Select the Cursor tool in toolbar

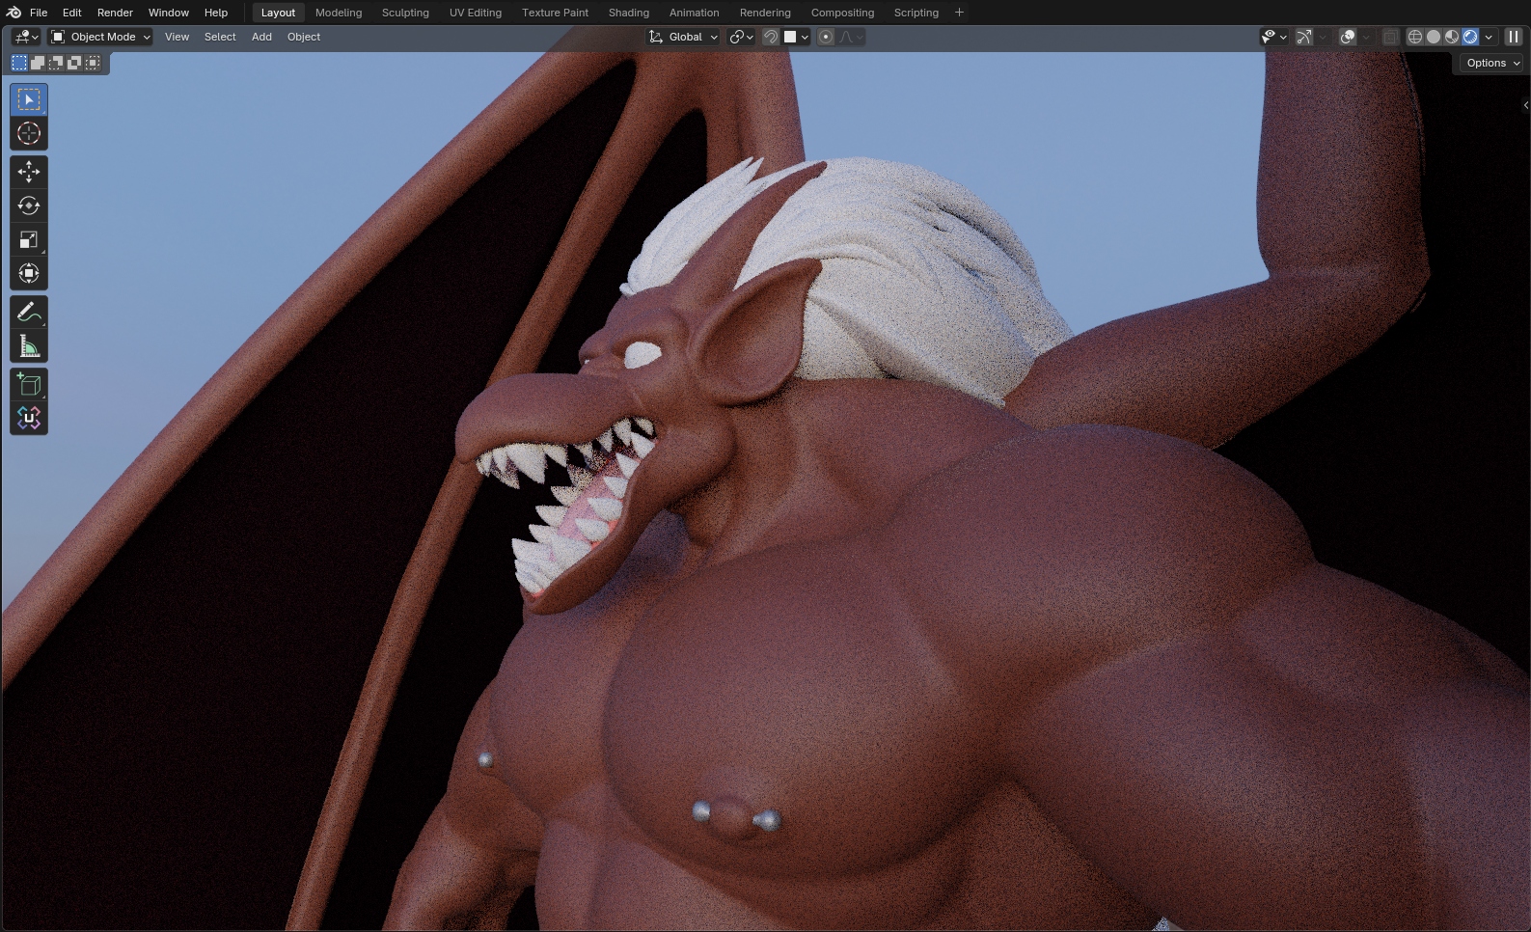pyautogui.click(x=29, y=133)
